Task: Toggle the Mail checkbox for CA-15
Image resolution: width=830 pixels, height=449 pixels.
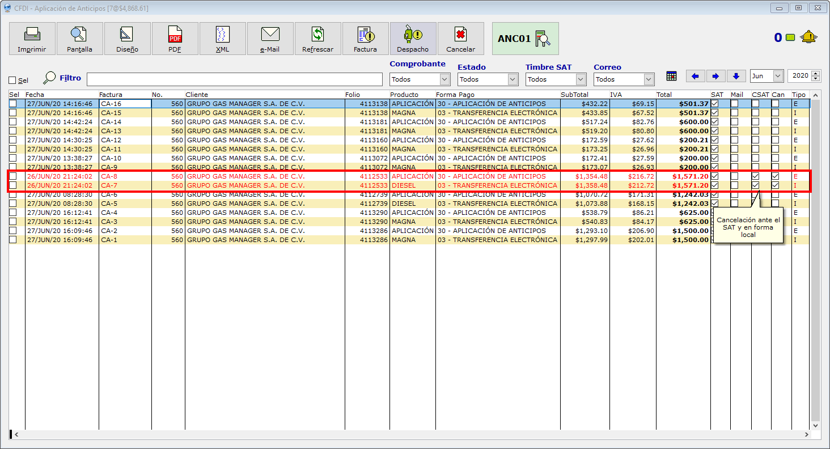Action: [734, 113]
